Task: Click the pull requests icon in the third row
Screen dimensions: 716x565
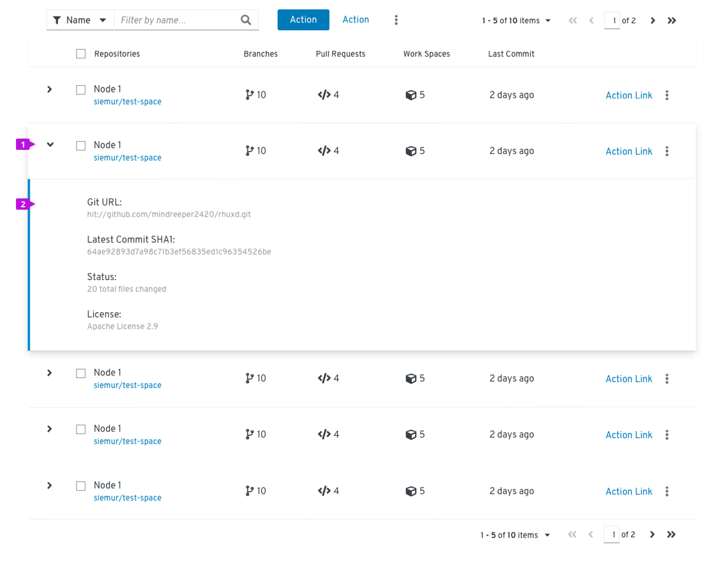Action: tap(324, 378)
